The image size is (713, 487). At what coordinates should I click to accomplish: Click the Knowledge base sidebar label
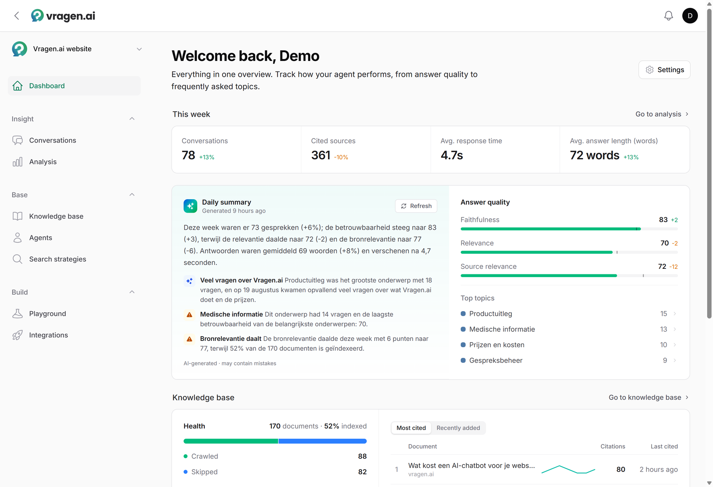[56, 216]
